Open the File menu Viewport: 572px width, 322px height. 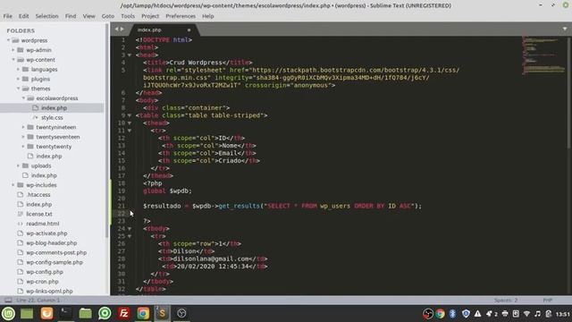pos(8,16)
